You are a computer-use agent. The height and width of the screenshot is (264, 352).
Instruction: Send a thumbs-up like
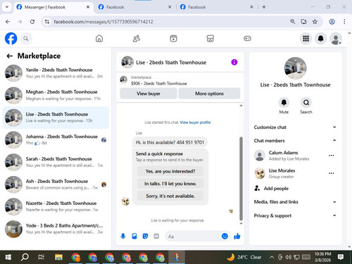(237, 236)
